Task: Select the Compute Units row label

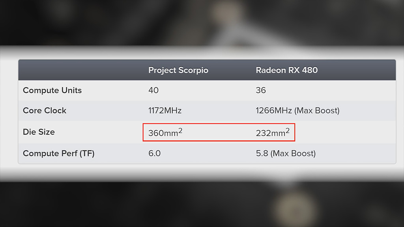Action: click(52, 90)
